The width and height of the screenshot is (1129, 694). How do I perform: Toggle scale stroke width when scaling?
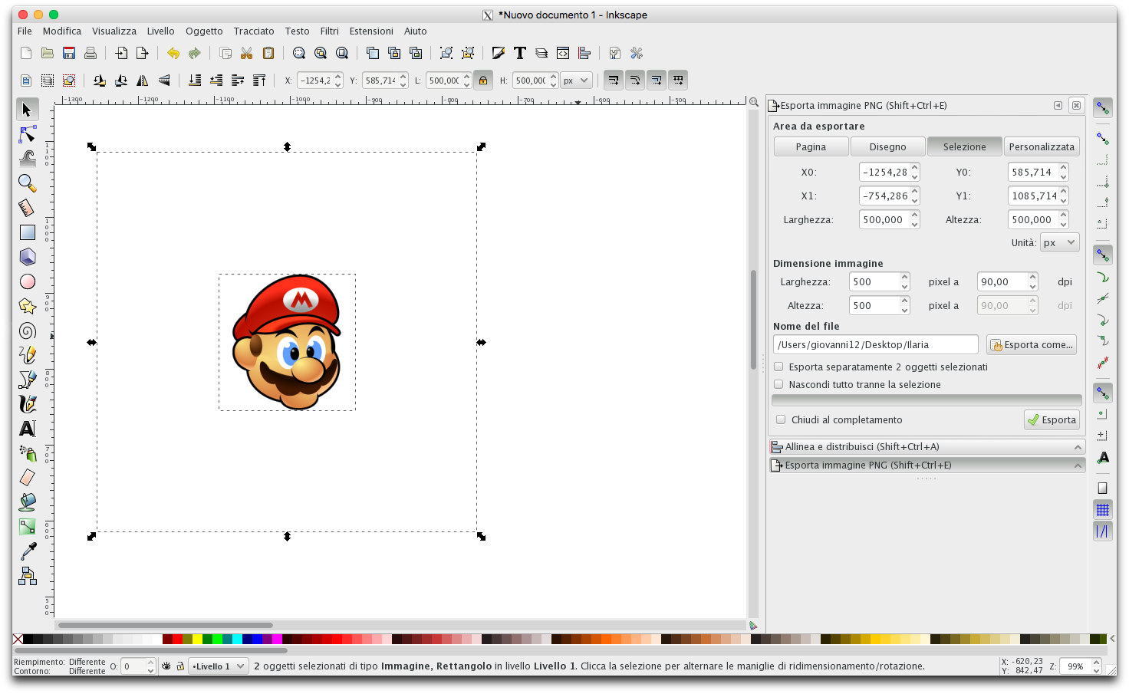614,80
